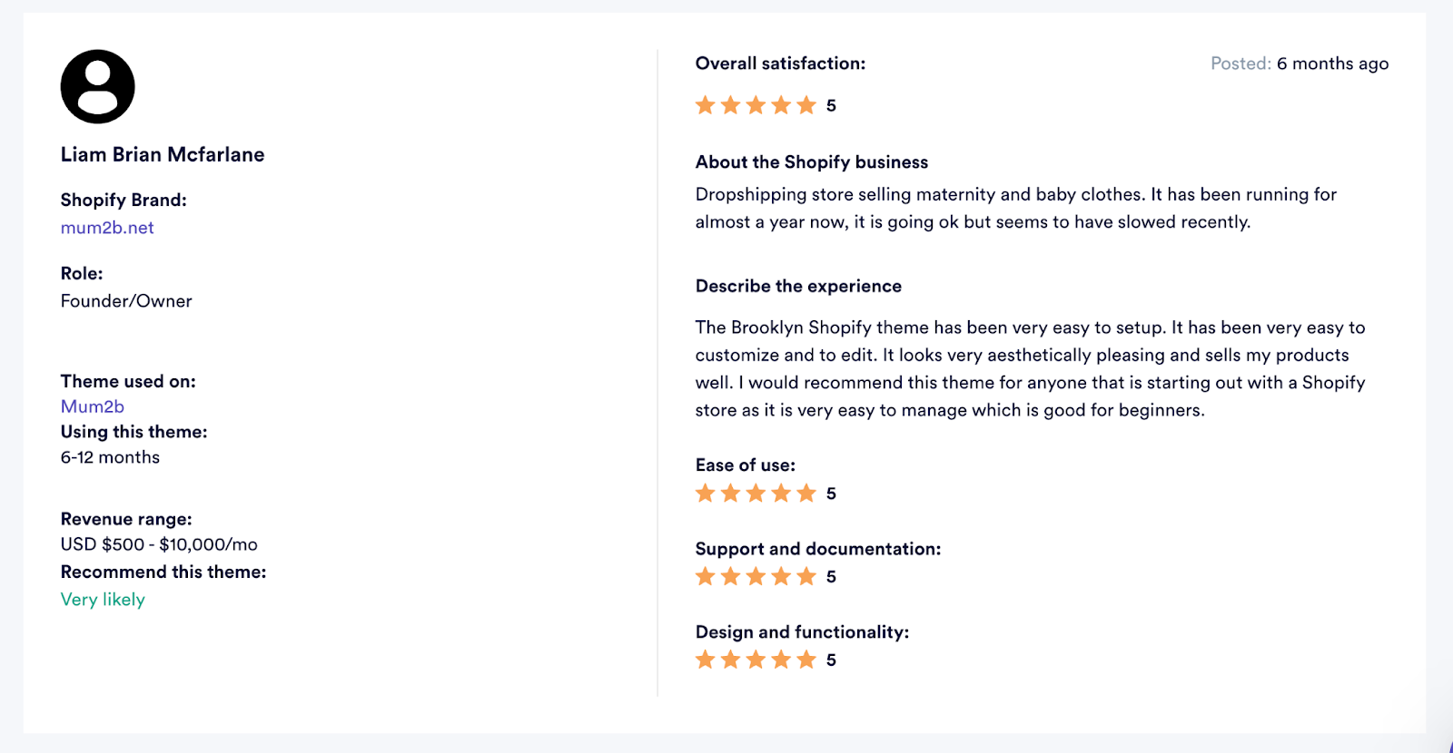Open the mum2b.net Shopify brand link

[107, 228]
